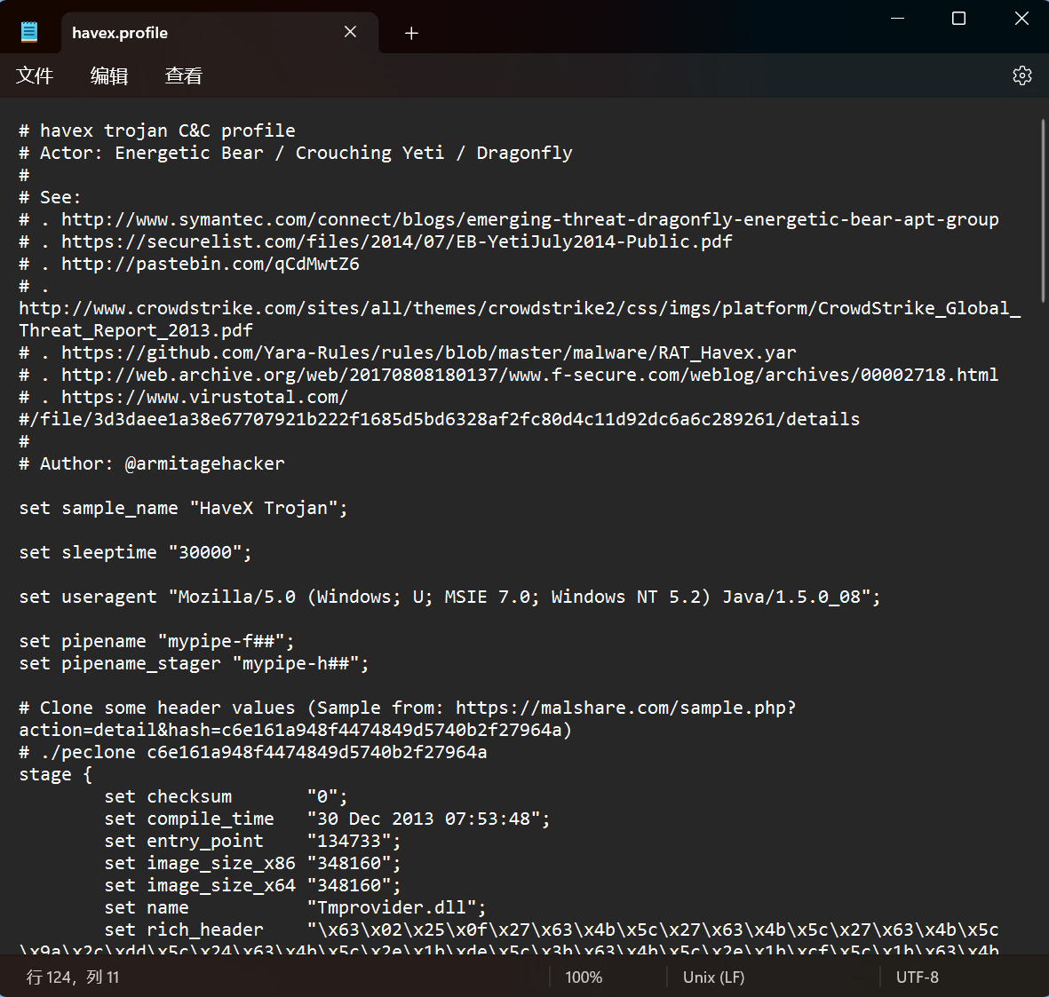Click the 100% zoom level in status bar
Viewport: 1049px width, 997px height.
584,977
